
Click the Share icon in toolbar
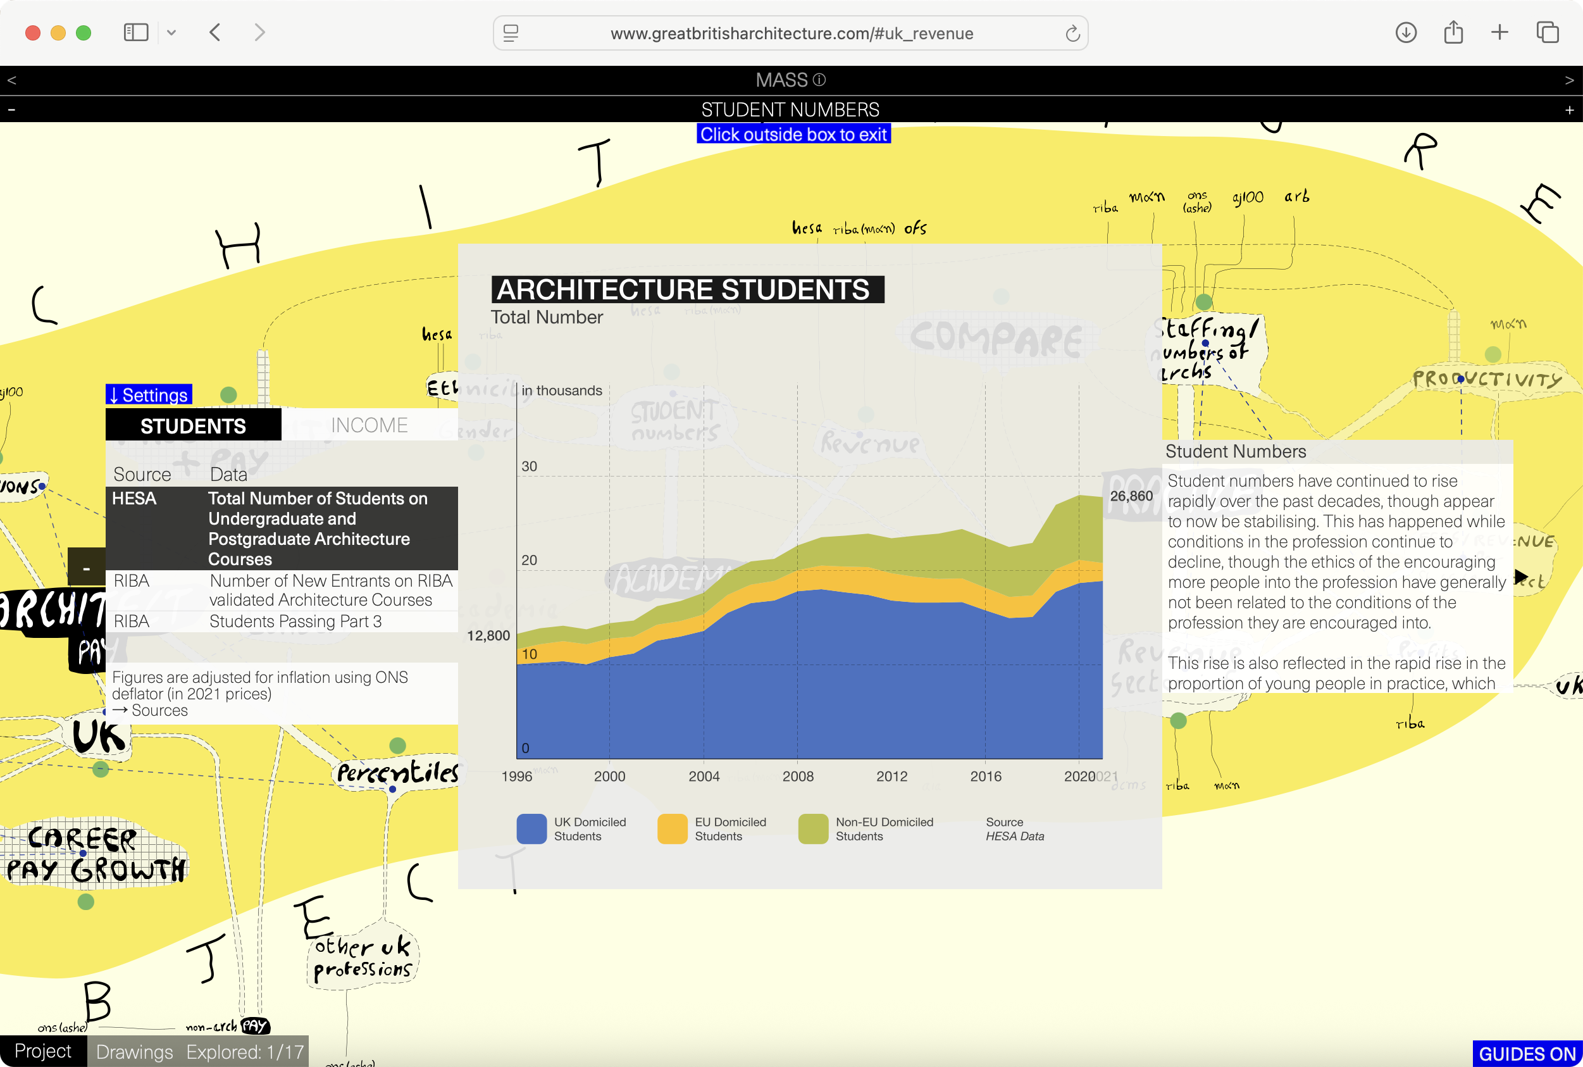coord(1453,32)
